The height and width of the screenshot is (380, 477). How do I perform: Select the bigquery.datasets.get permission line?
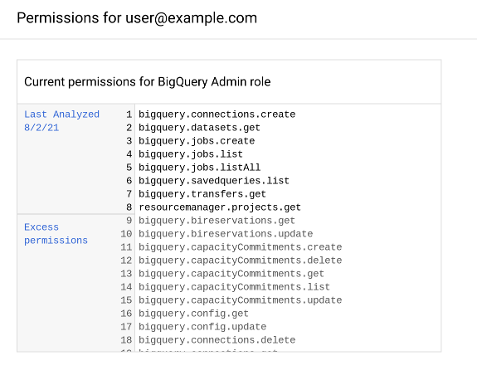pyautogui.click(x=199, y=128)
